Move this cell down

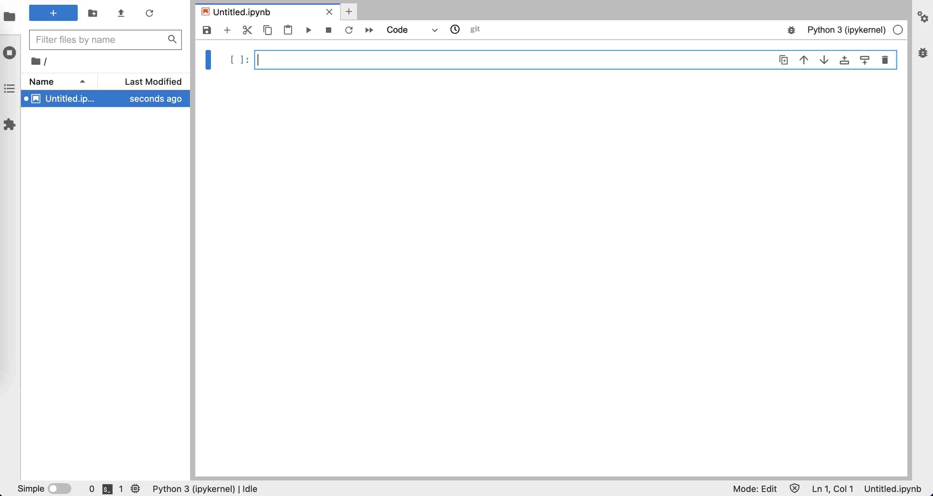tap(824, 60)
